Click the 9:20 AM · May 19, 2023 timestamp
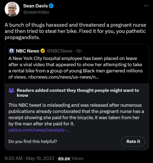 point(29,158)
